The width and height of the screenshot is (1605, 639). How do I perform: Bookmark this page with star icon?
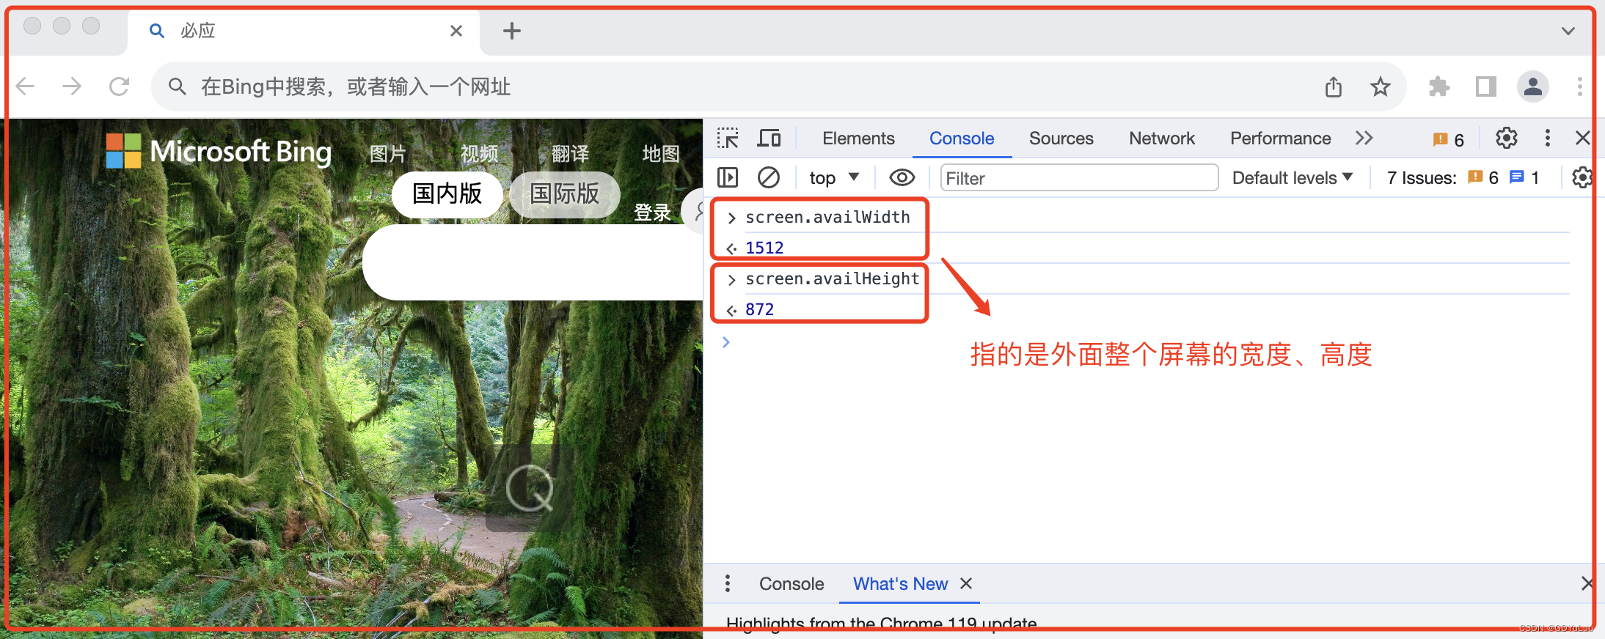coord(1381,86)
